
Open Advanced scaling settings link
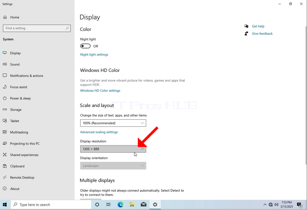(99, 132)
